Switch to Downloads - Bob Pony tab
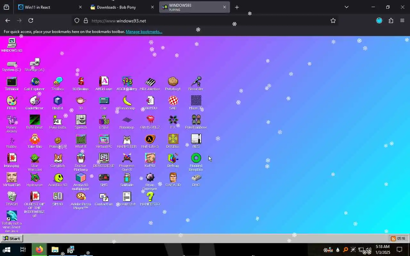 tap(122, 7)
